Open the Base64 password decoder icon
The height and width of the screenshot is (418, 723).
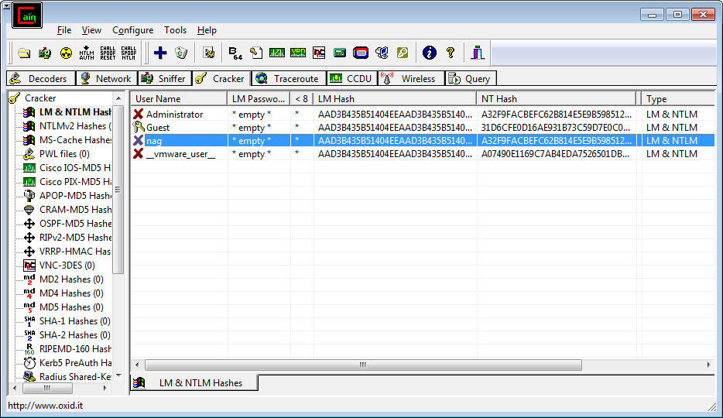tap(235, 53)
